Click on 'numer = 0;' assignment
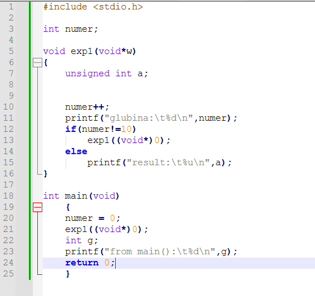The width and height of the screenshot is (315, 296). tap(92, 218)
